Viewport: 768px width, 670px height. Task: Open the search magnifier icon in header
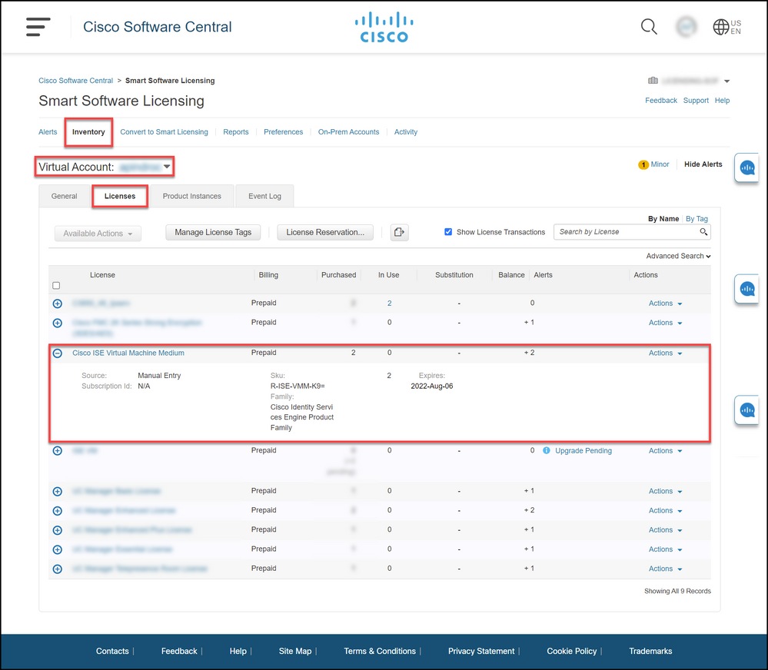click(649, 26)
